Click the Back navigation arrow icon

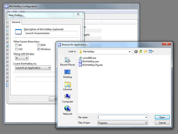(136, 51)
